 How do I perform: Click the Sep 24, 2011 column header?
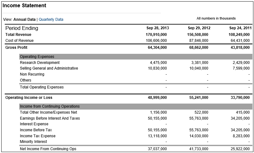tap(240, 28)
